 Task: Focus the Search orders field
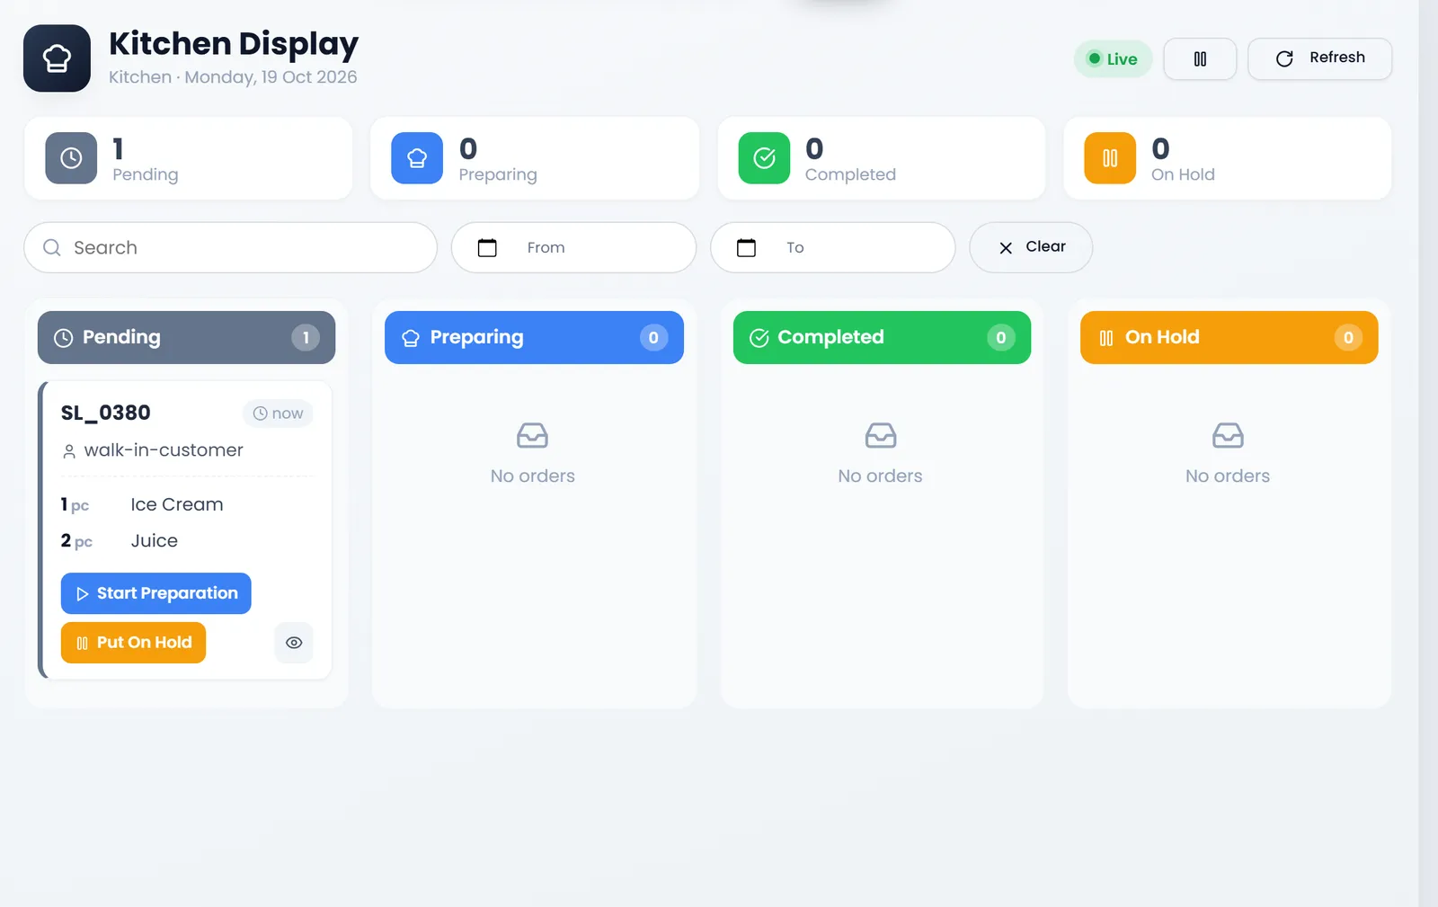[230, 247]
